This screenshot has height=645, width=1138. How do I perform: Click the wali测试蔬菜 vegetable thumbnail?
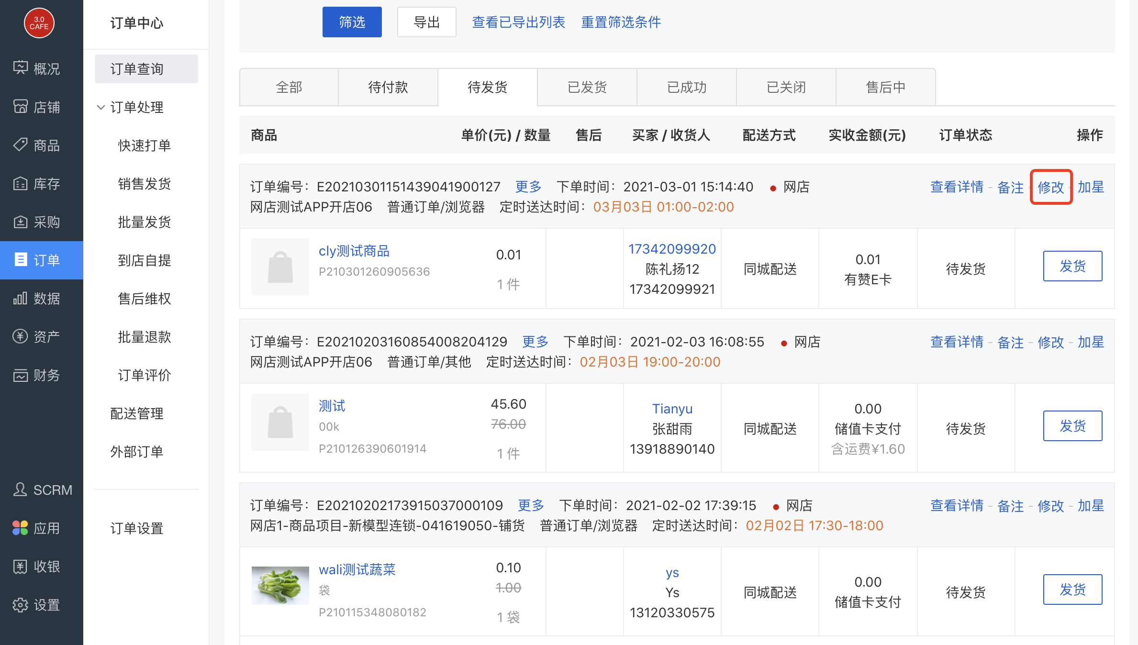click(x=280, y=586)
